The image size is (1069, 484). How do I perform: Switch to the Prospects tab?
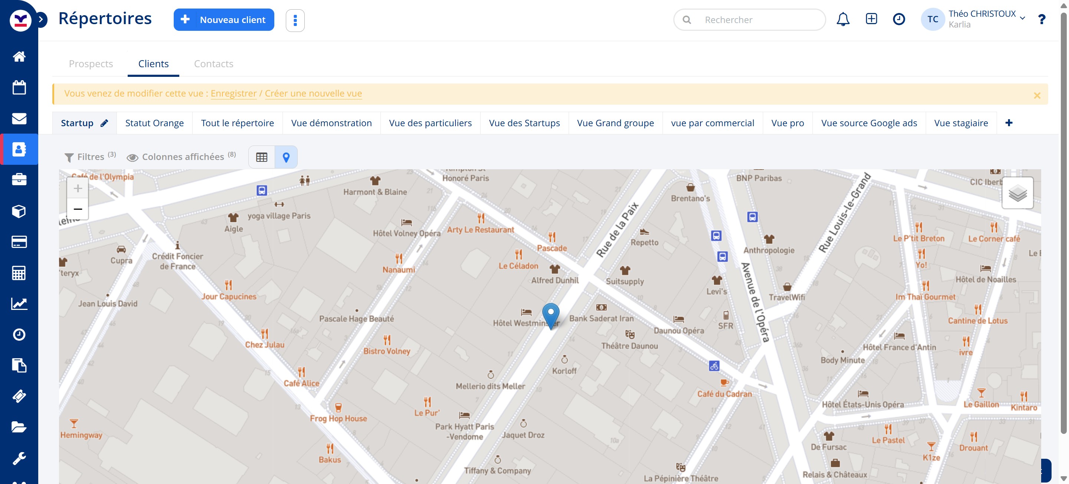[91, 63]
